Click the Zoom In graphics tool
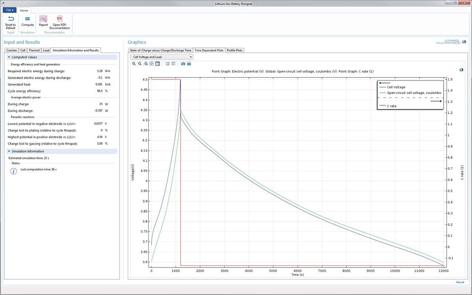This screenshot has height=295, width=472. [x=134, y=64]
